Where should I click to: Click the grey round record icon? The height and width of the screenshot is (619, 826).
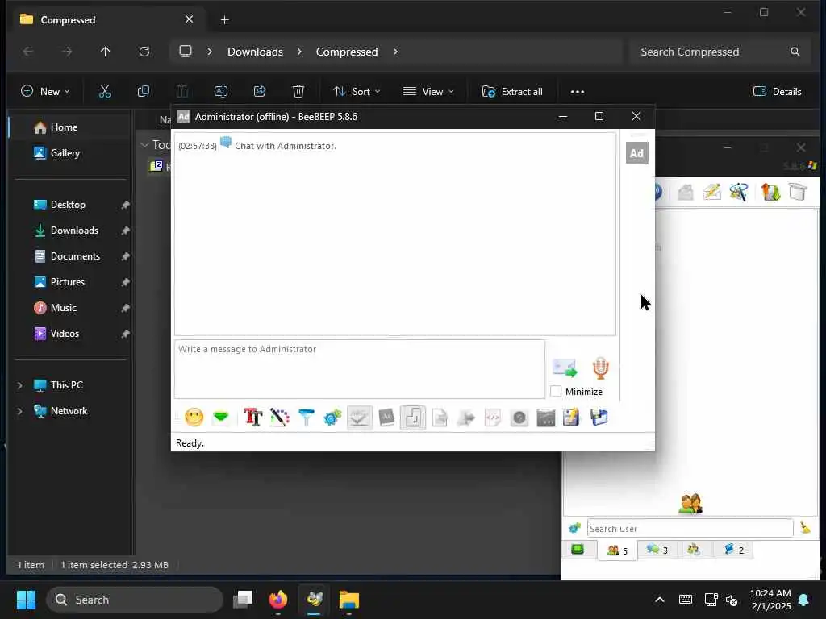[x=519, y=418]
